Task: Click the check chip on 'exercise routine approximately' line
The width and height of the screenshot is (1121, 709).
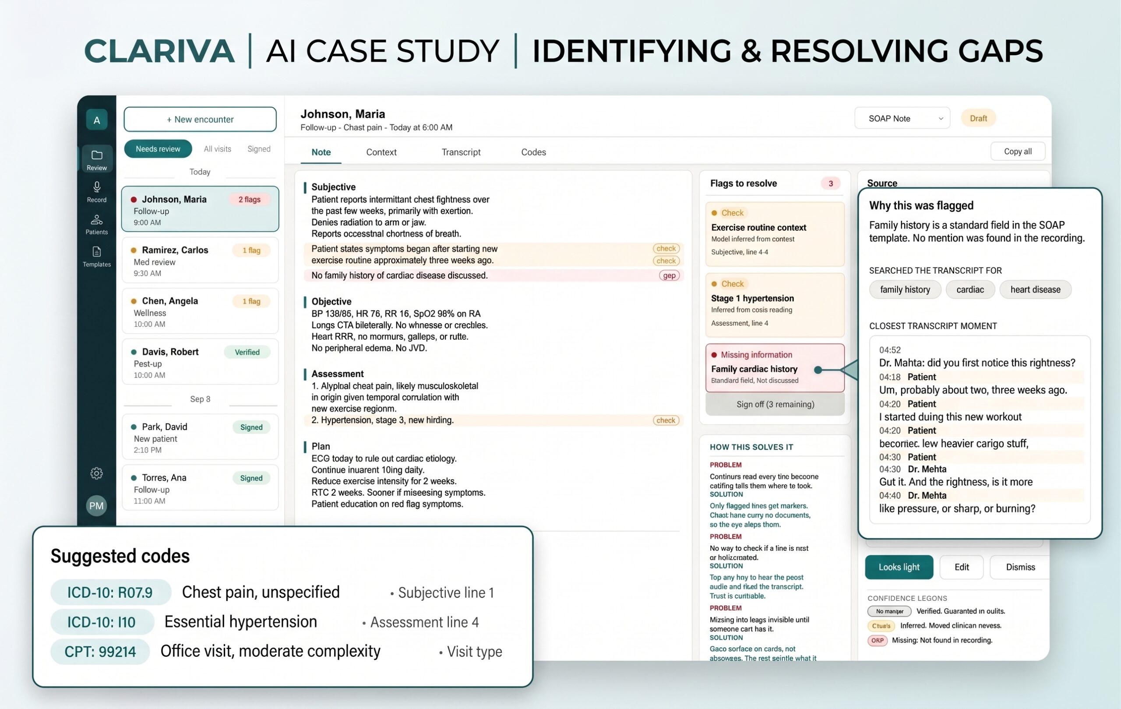Action: 666,261
